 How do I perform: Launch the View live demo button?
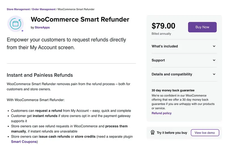(205, 133)
